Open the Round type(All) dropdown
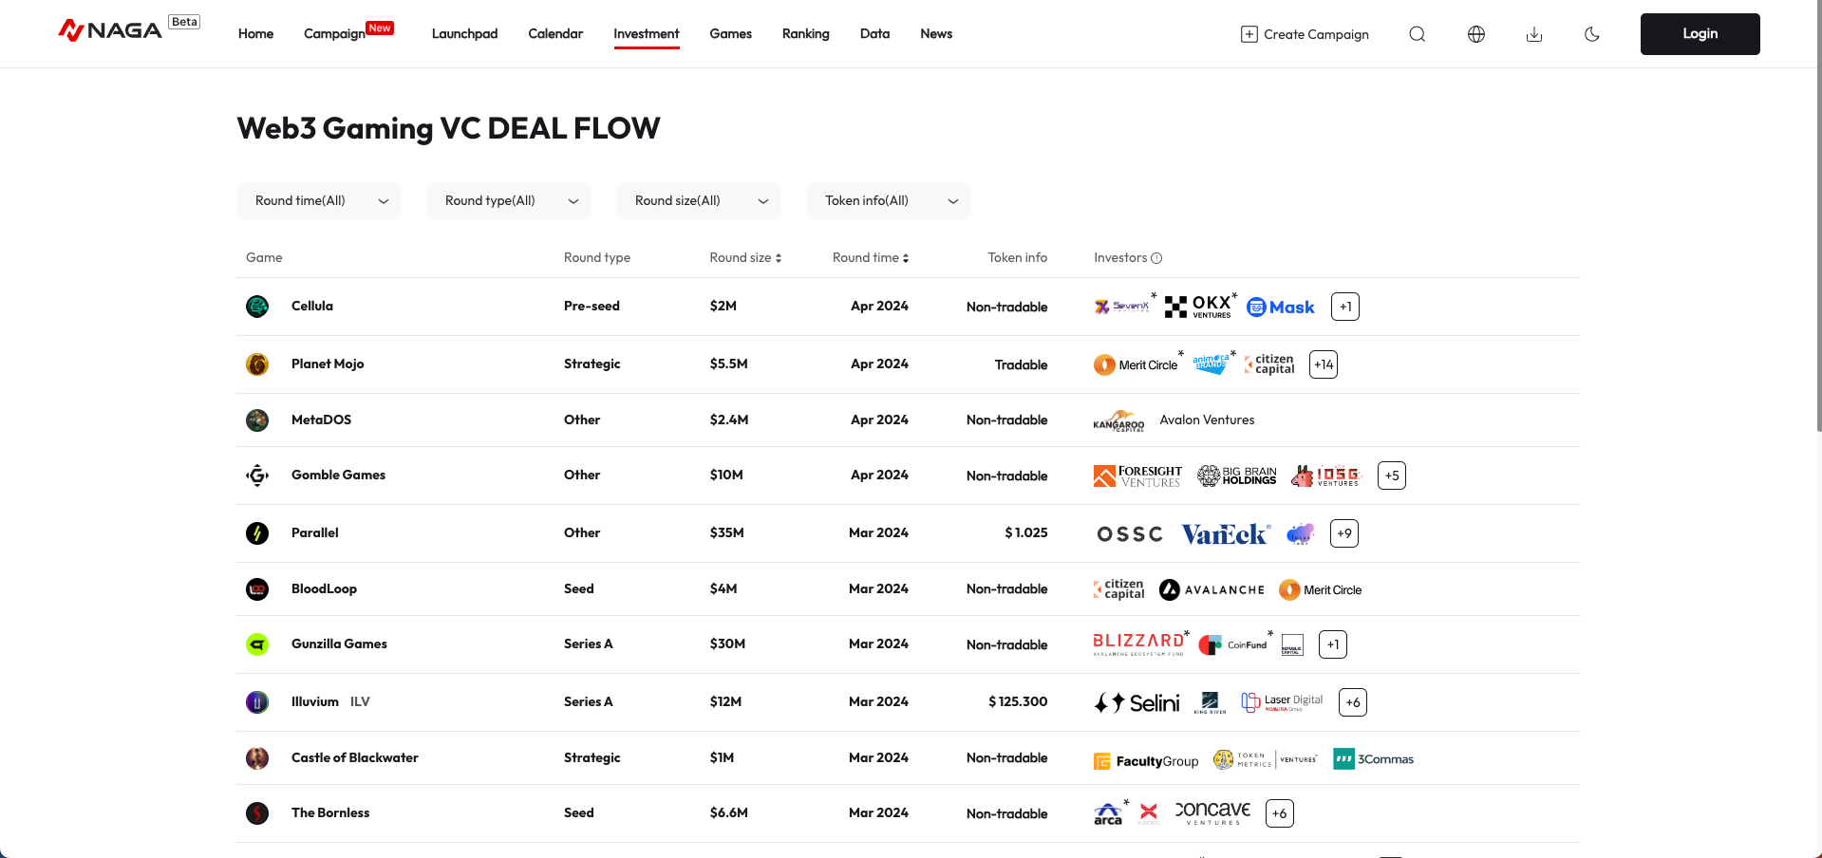Image resolution: width=1822 pixels, height=858 pixels. [509, 201]
